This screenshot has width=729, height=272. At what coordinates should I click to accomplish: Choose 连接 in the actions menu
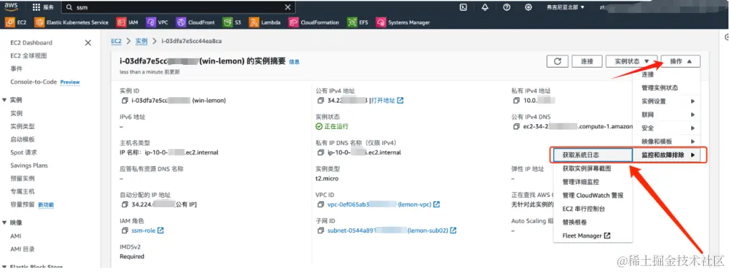(668, 74)
